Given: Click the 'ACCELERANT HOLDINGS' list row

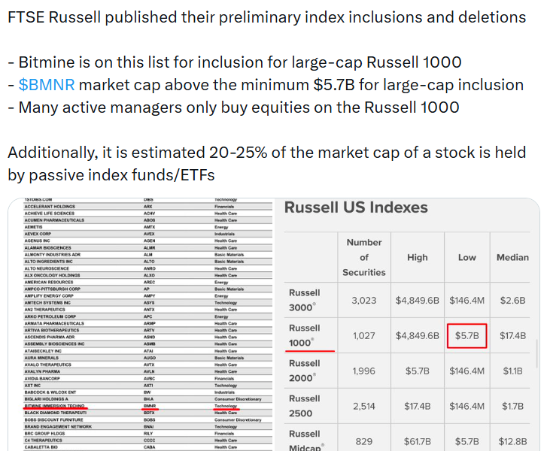Looking at the screenshot, I should [x=148, y=206].
